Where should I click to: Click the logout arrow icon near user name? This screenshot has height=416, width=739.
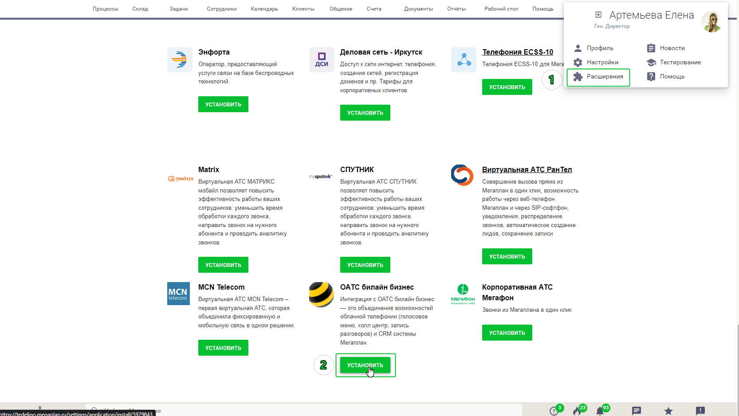pyautogui.click(x=598, y=15)
